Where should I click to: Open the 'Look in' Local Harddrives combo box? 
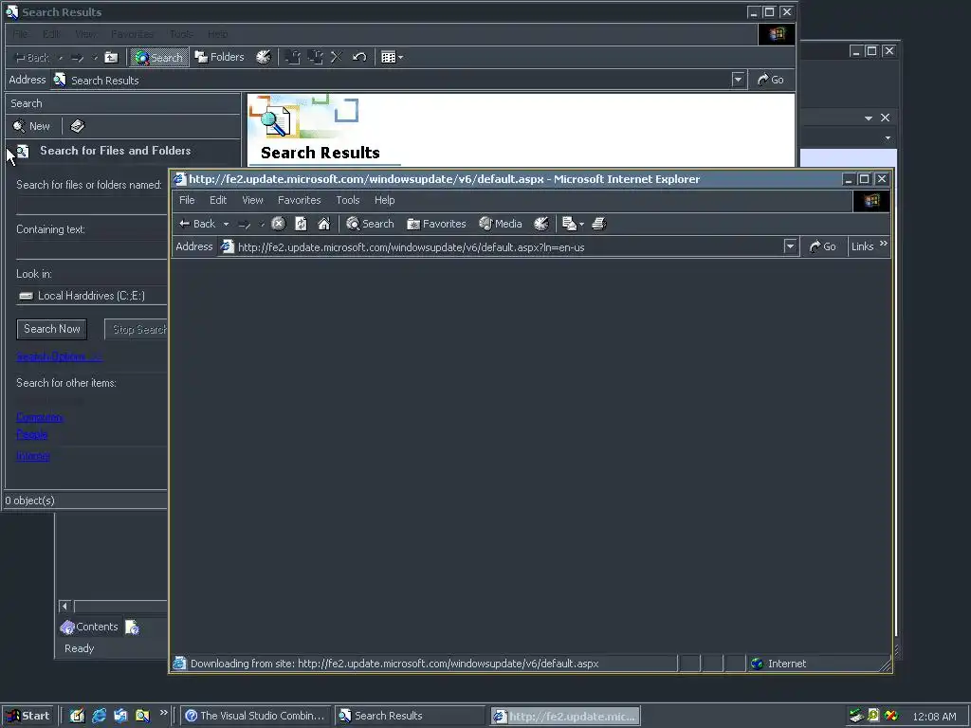pos(92,296)
